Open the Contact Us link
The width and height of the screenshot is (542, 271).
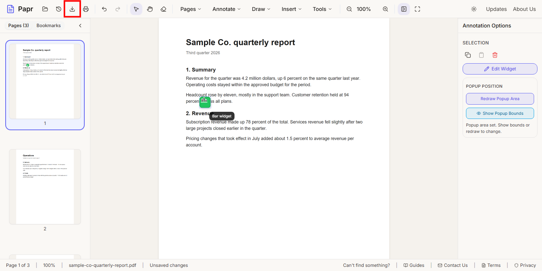452,265
